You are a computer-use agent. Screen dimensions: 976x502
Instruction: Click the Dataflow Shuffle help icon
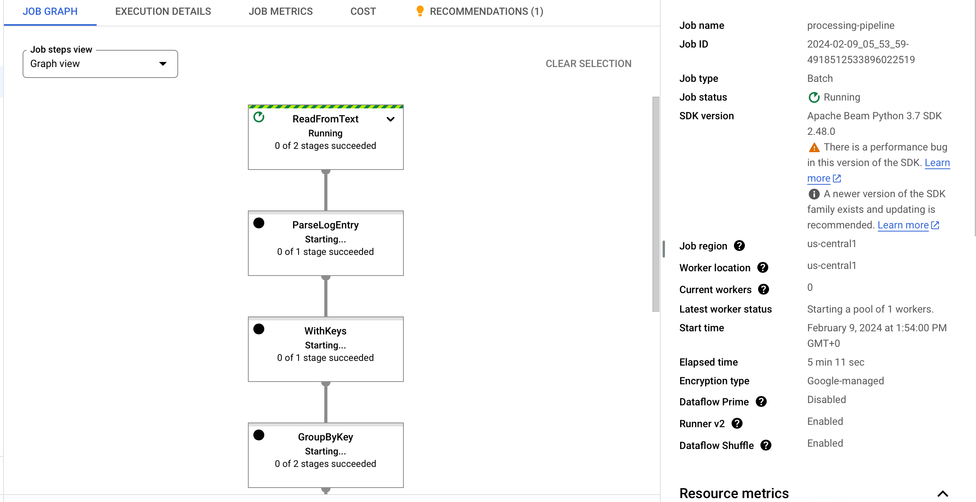click(x=766, y=445)
